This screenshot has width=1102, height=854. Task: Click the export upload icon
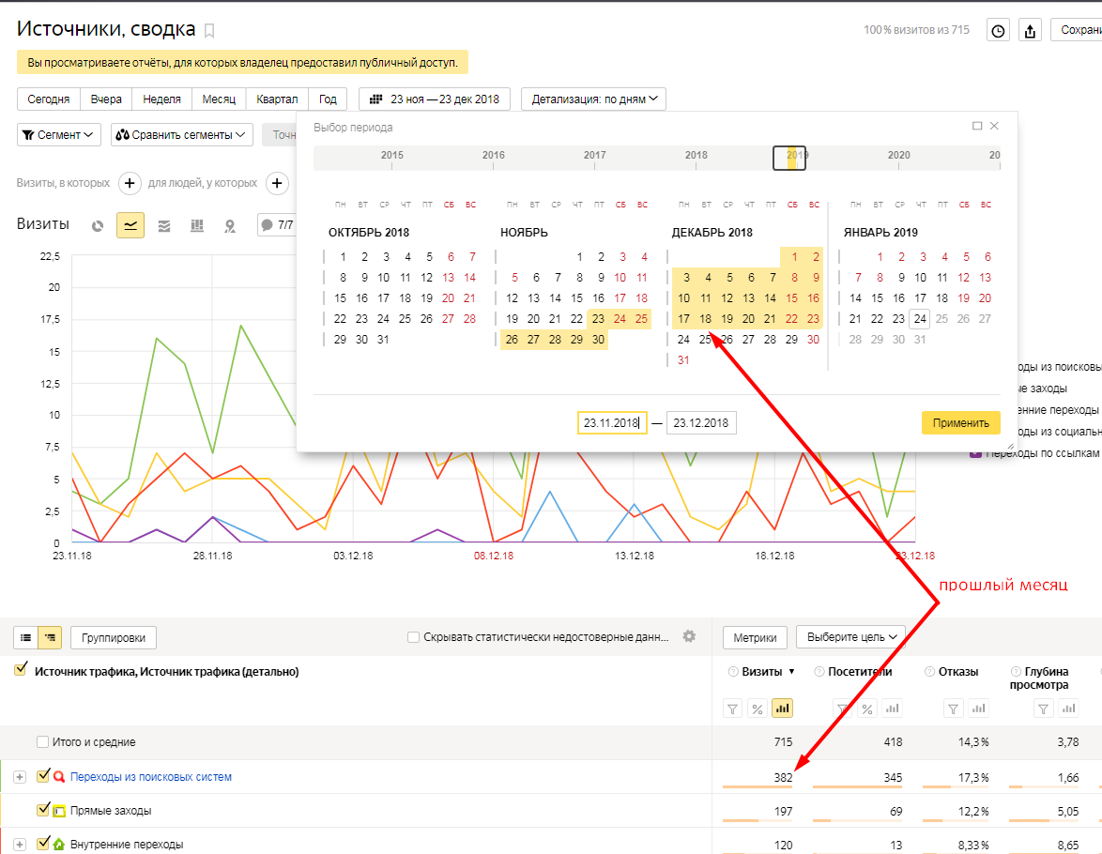pyautogui.click(x=1031, y=31)
